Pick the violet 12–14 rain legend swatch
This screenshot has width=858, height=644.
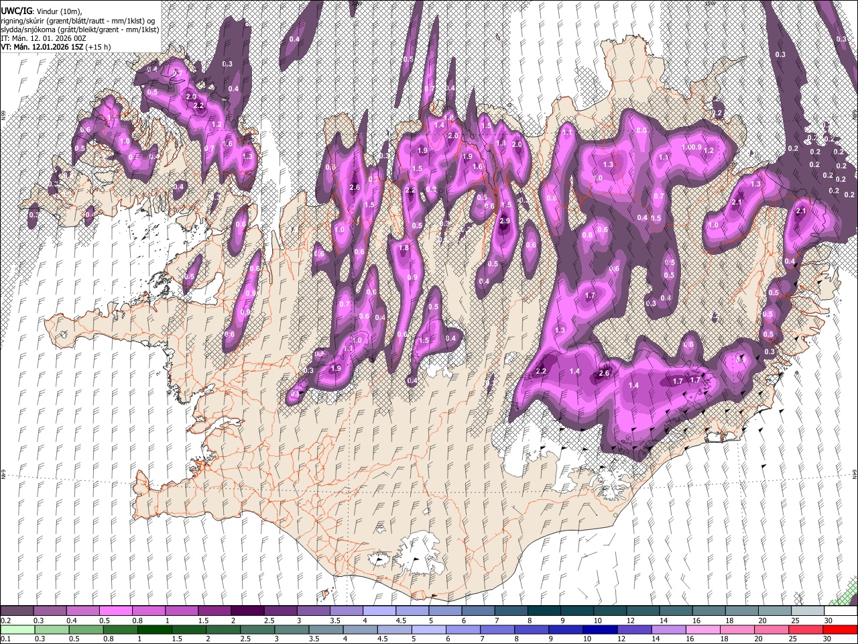pyautogui.click(x=634, y=630)
